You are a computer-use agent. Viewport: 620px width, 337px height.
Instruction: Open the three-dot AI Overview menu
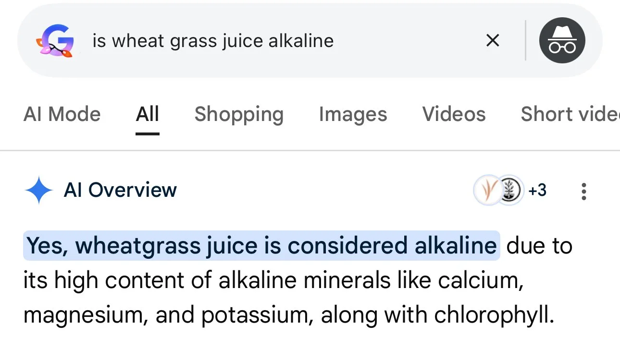coord(584,191)
